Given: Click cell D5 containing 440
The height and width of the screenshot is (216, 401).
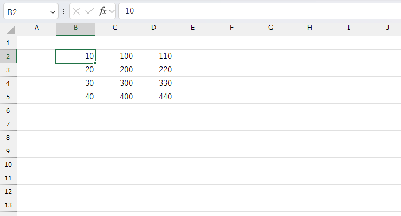Looking at the screenshot, I should click(x=153, y=97).
